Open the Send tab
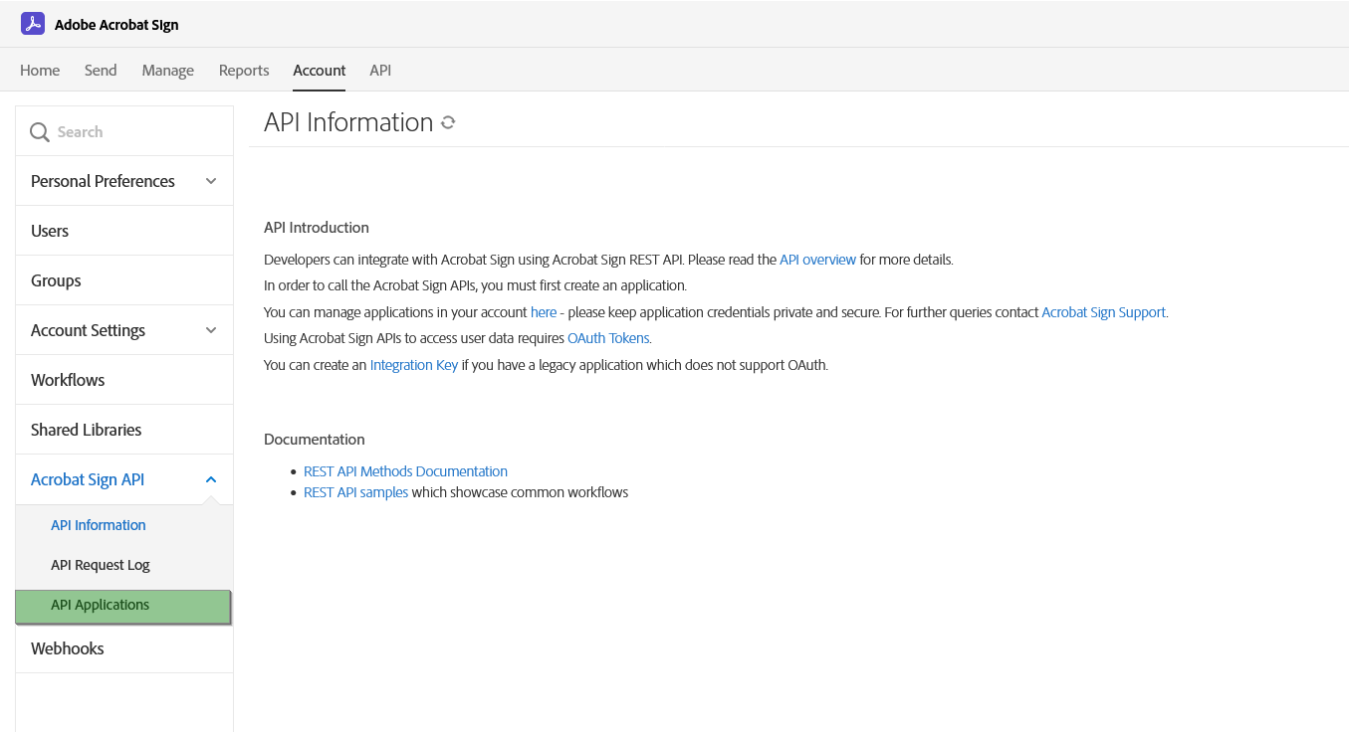1349x732 pixels. [x=101, y=71]
